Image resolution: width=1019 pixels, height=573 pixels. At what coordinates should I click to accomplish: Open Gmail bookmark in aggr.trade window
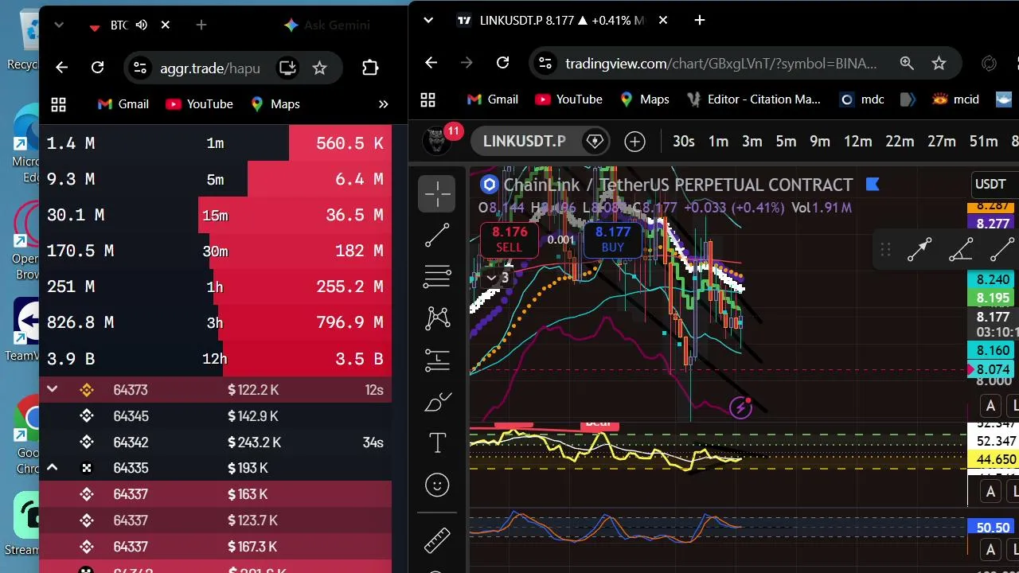[123, 104]
